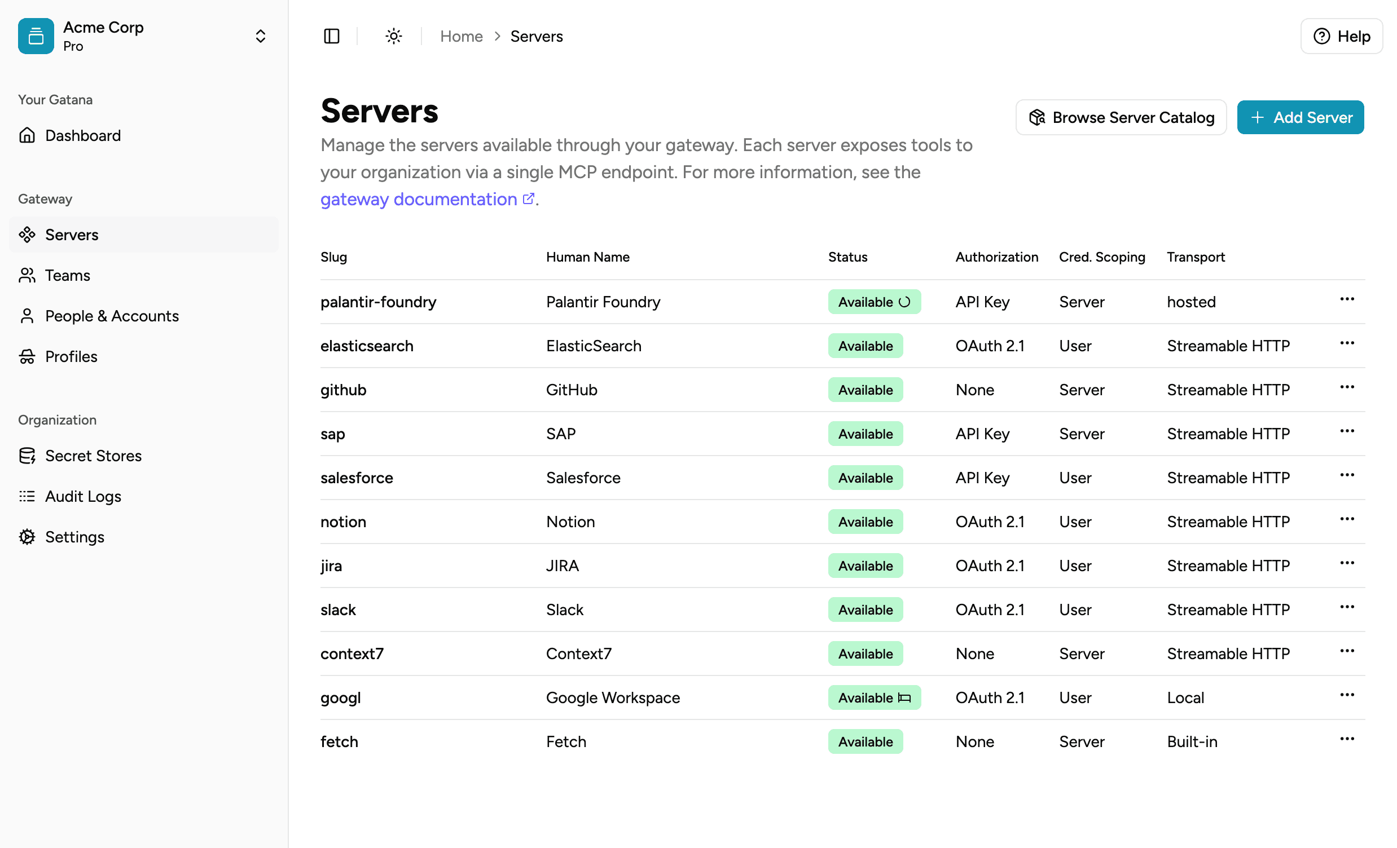Click the spinner icon on Palantir Foundry status
This screenshot has width=1397, height=848.
[x=904, y=302]
